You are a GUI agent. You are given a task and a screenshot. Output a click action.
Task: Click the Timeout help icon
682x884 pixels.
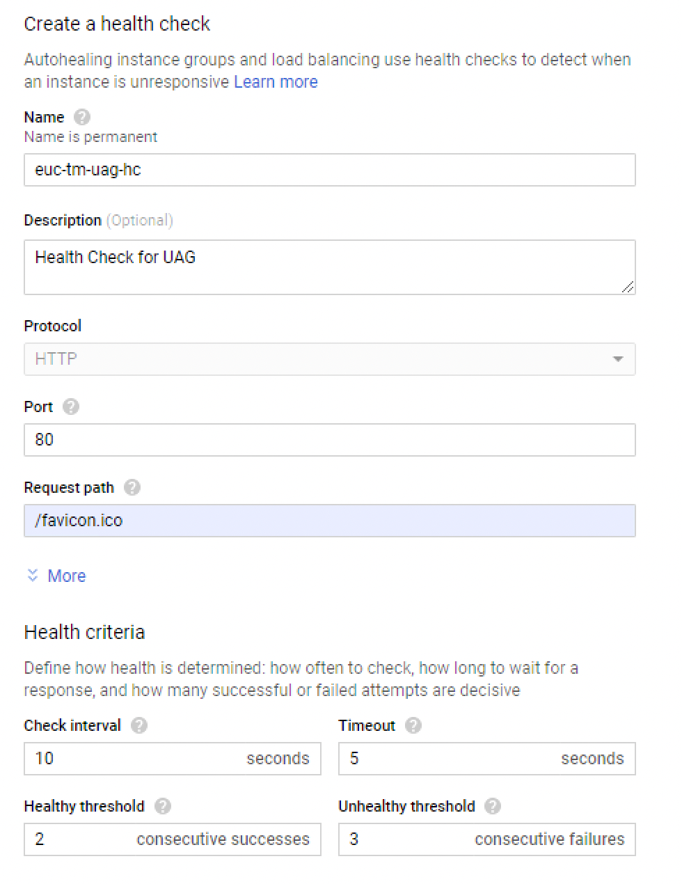pyautogui.click(x=413, y=725)
